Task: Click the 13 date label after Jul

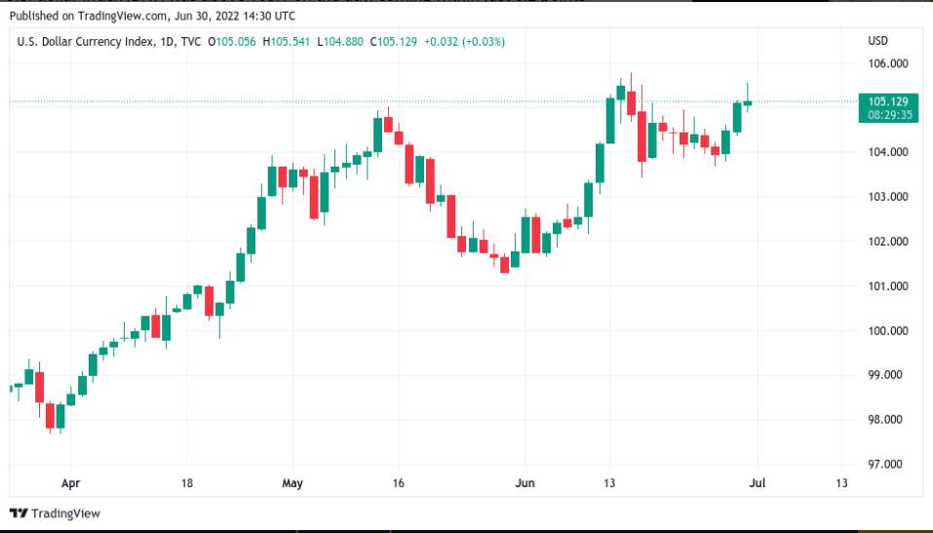Action: (x=841, y=483)
